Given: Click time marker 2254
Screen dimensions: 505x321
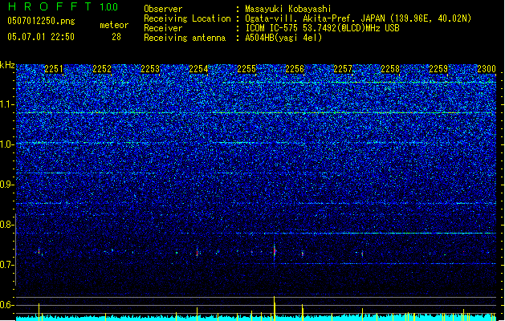Looking at the screenshot, I should point(198,69).
